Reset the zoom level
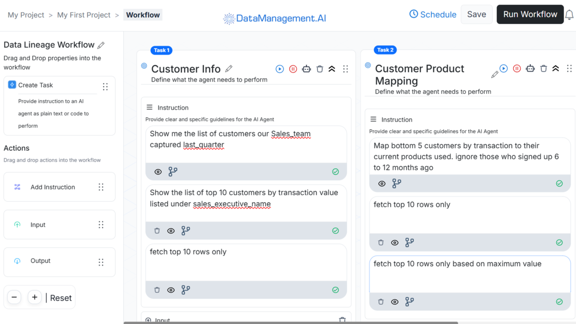The width and height of the screenshot is (576, 324). (x=60, y=297)
